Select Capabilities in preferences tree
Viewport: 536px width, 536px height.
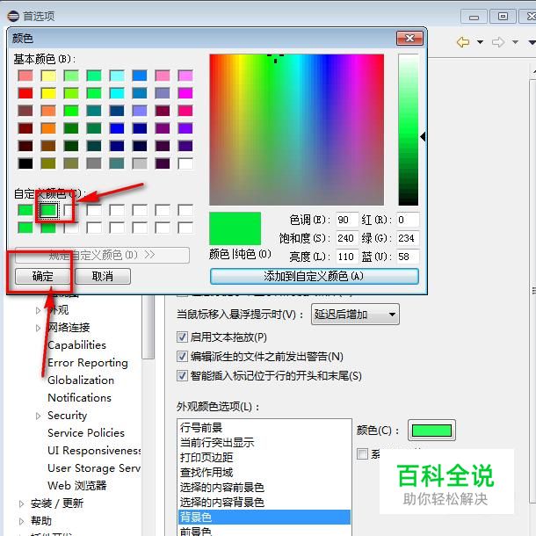coord(76,345)
